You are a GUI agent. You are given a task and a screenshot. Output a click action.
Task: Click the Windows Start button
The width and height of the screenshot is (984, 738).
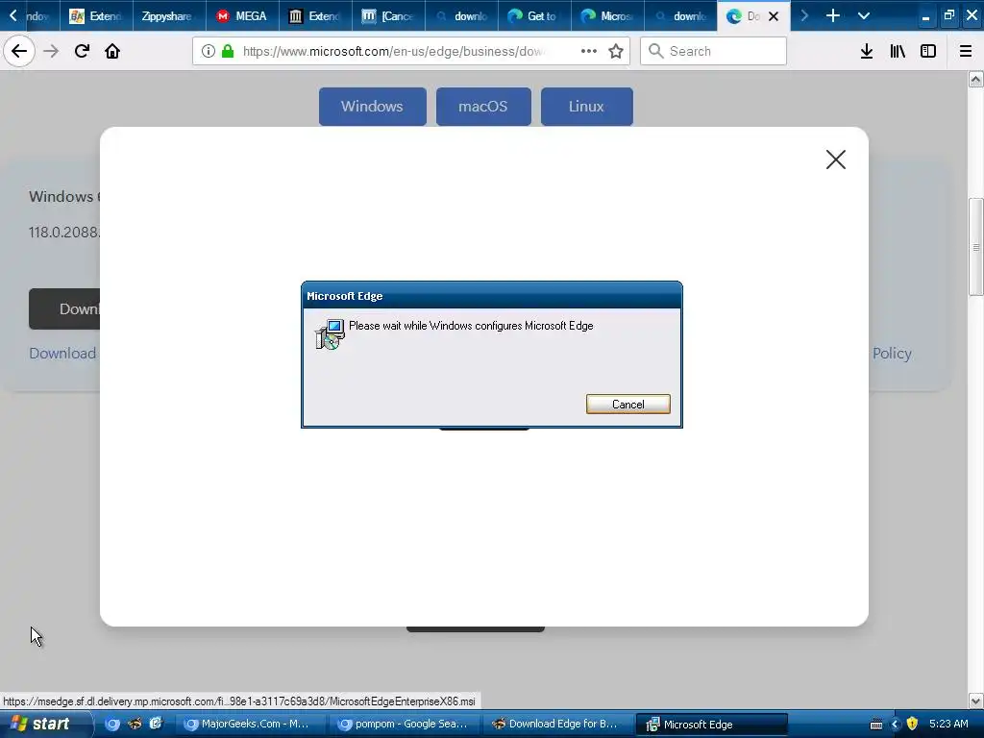(x=45, y=725)
